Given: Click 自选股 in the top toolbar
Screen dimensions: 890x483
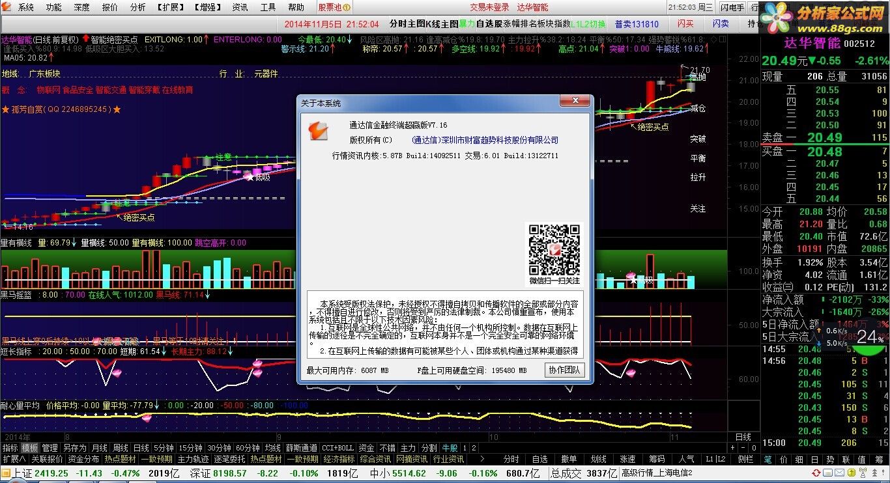Looking at the screenshot, I should (489, 24).
